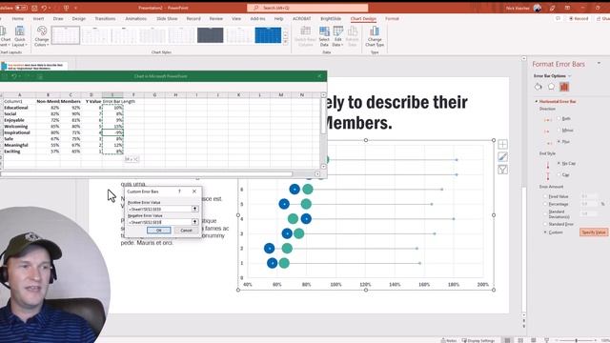Click the help question mark in Custom Error Bars
This screenshot has width=610, height=343.
pos(179,192)
